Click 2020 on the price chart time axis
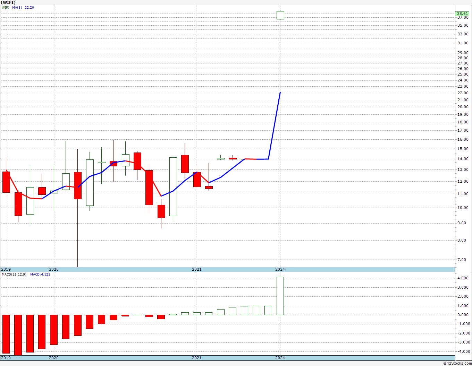Image resolution: width=472 pixels, height=366 pixels. coord(54,269)
